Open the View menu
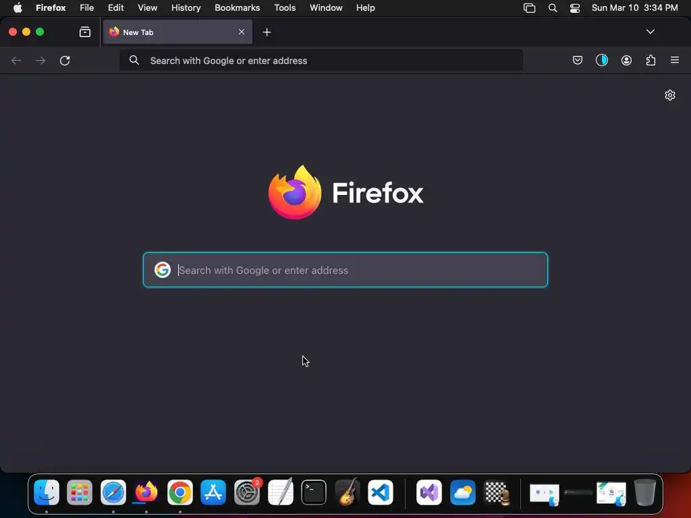Viewport: 691px width, 518px height. (147, 7)
